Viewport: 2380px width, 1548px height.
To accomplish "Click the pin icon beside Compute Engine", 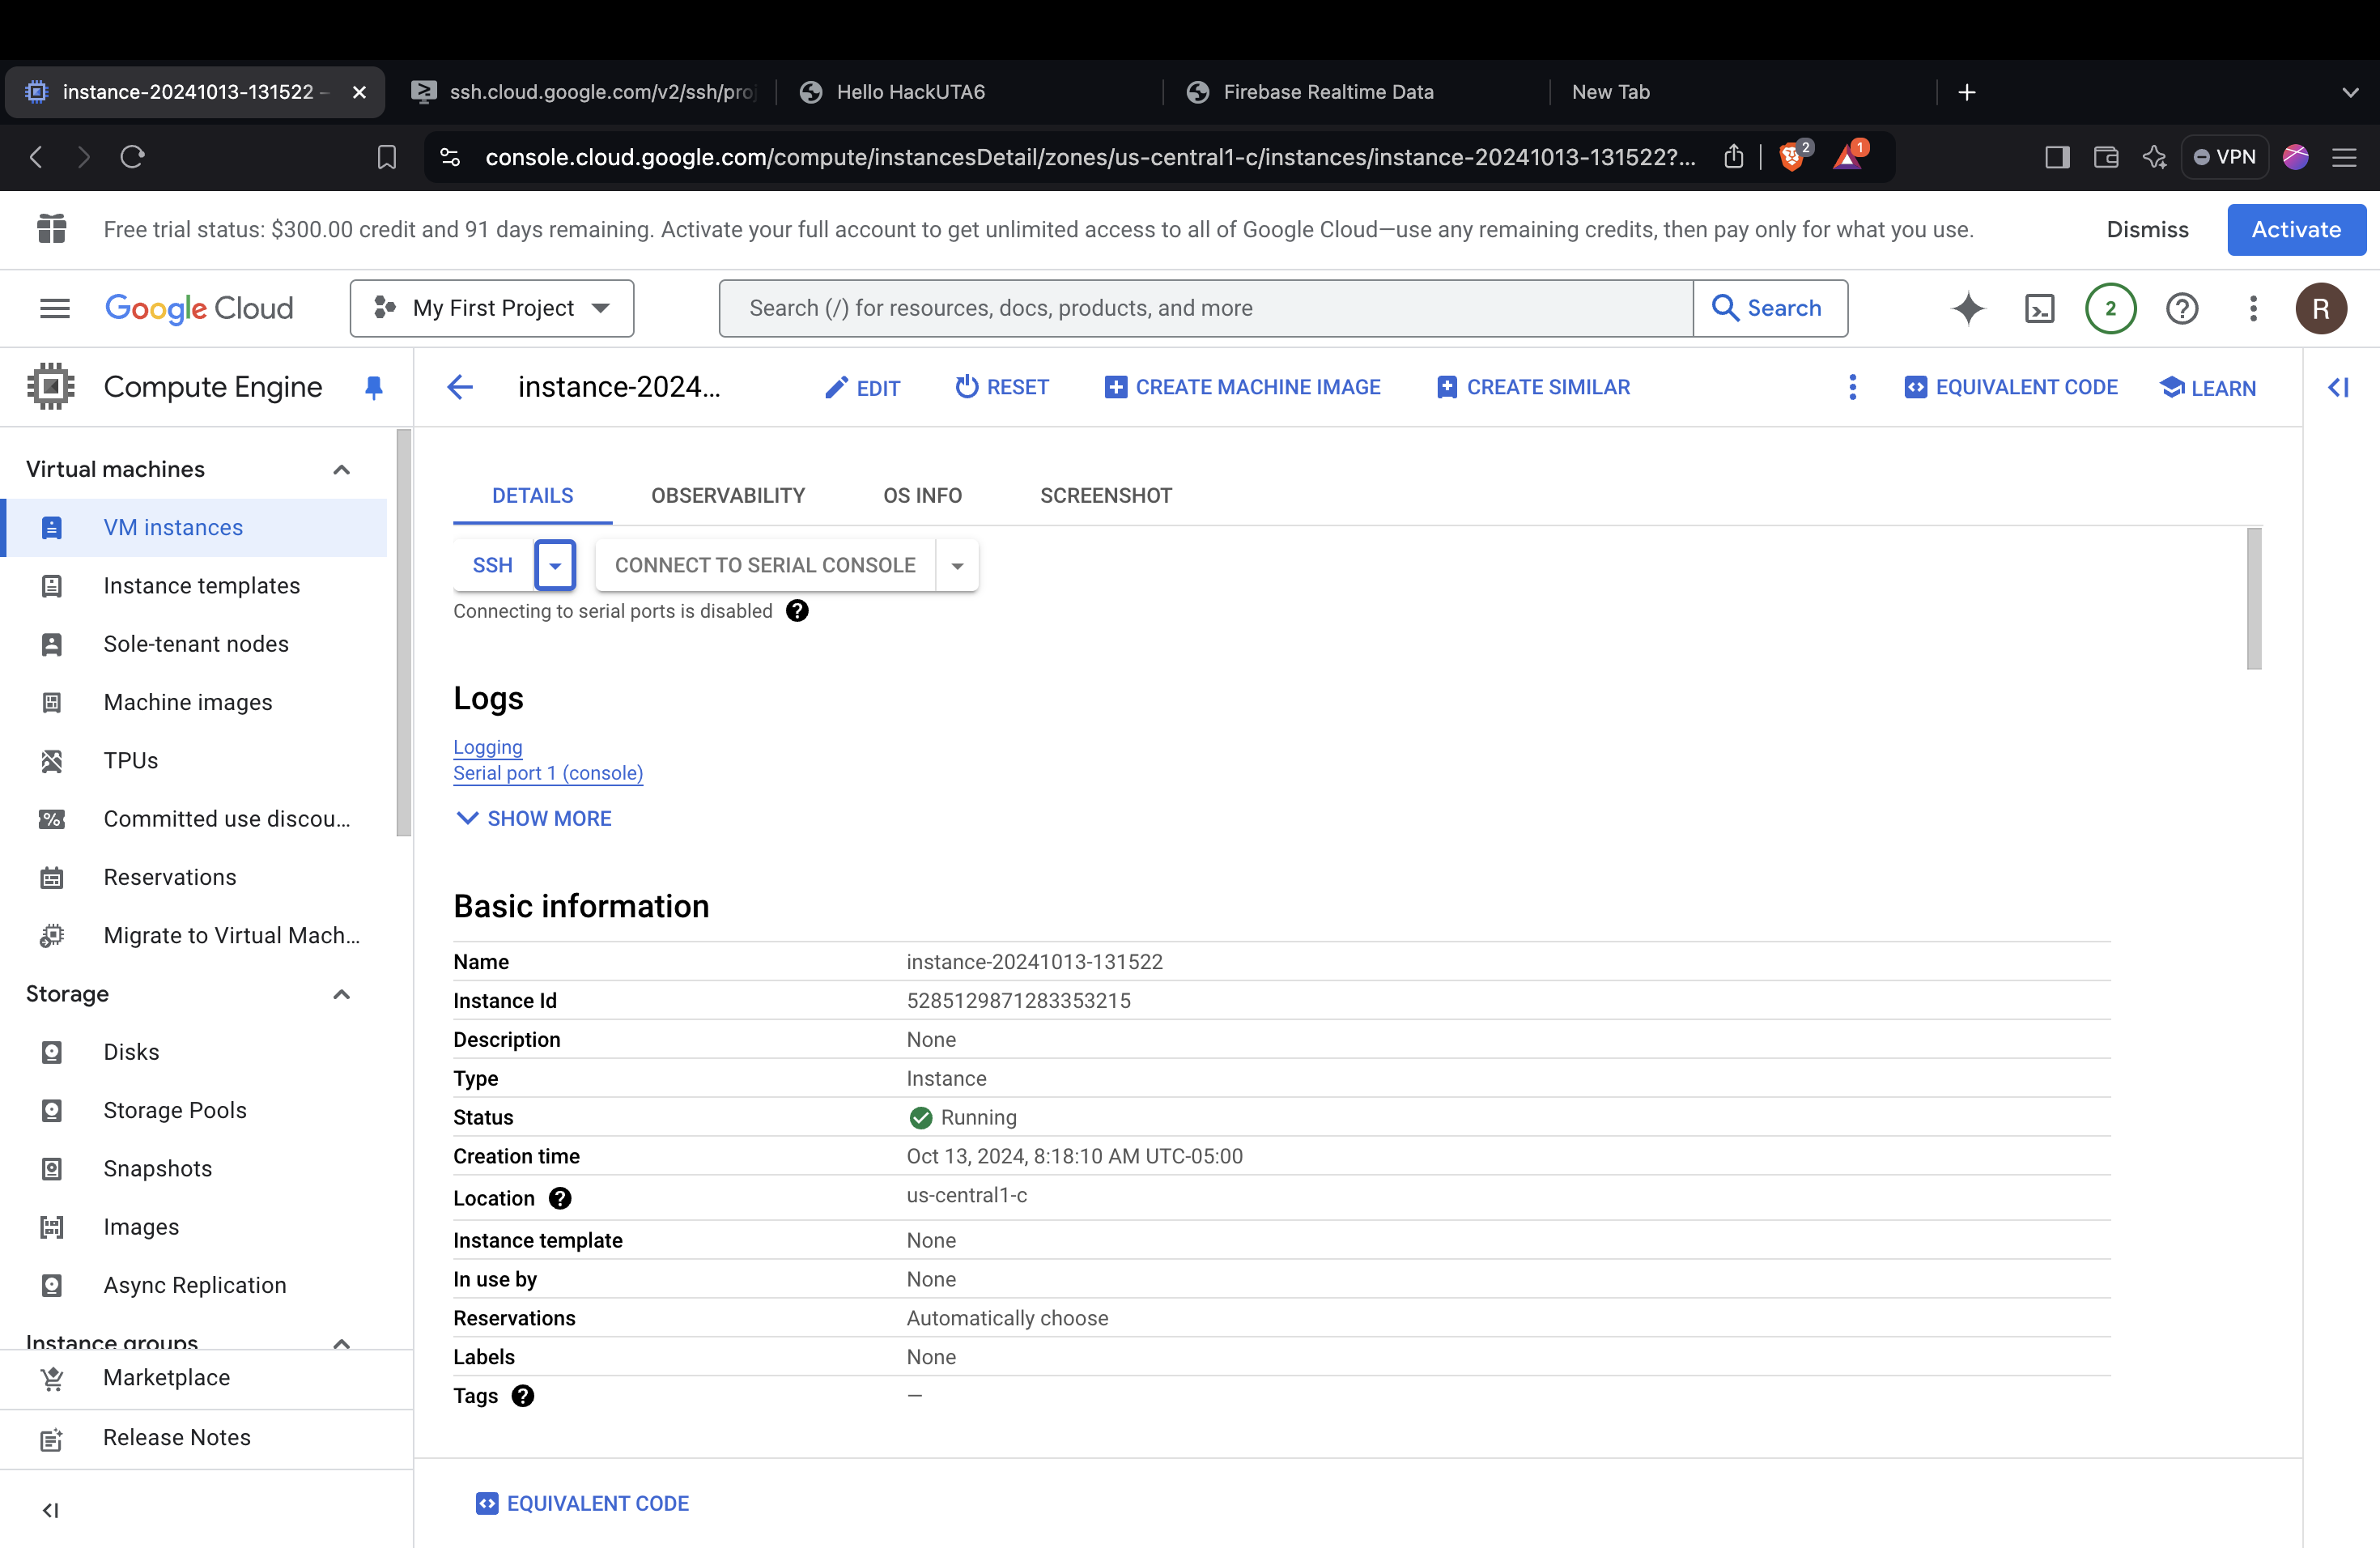I will (x=373, y=387).
